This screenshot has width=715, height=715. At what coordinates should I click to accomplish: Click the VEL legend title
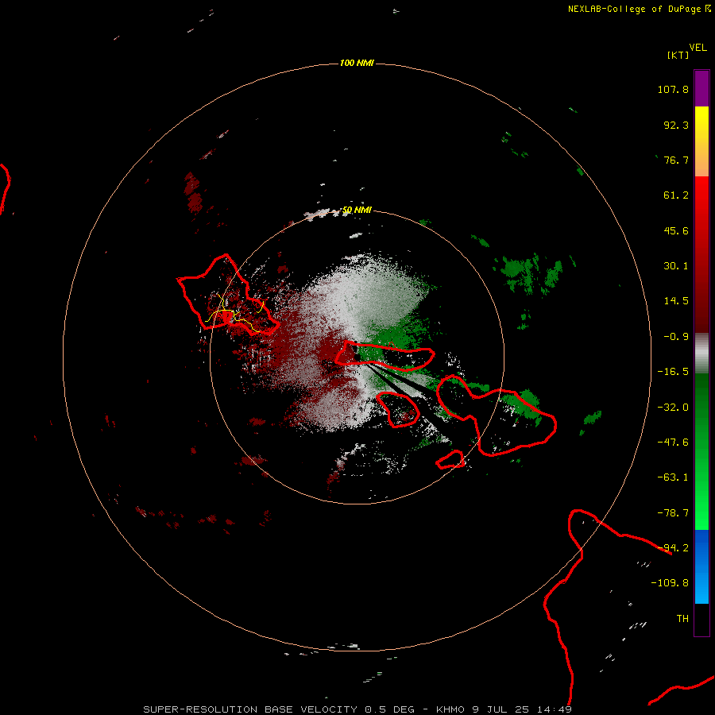(698, 48)
